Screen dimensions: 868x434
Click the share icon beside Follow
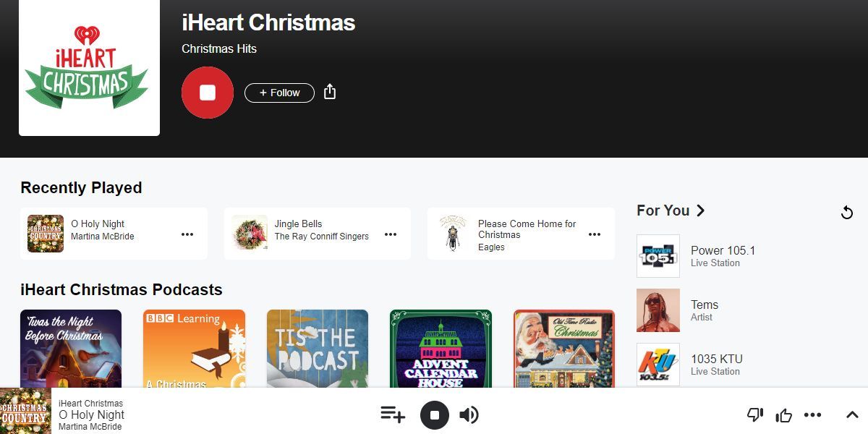pos(330,92)
